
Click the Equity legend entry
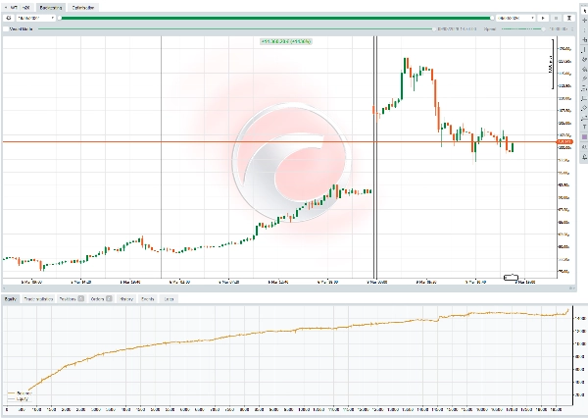18,398
